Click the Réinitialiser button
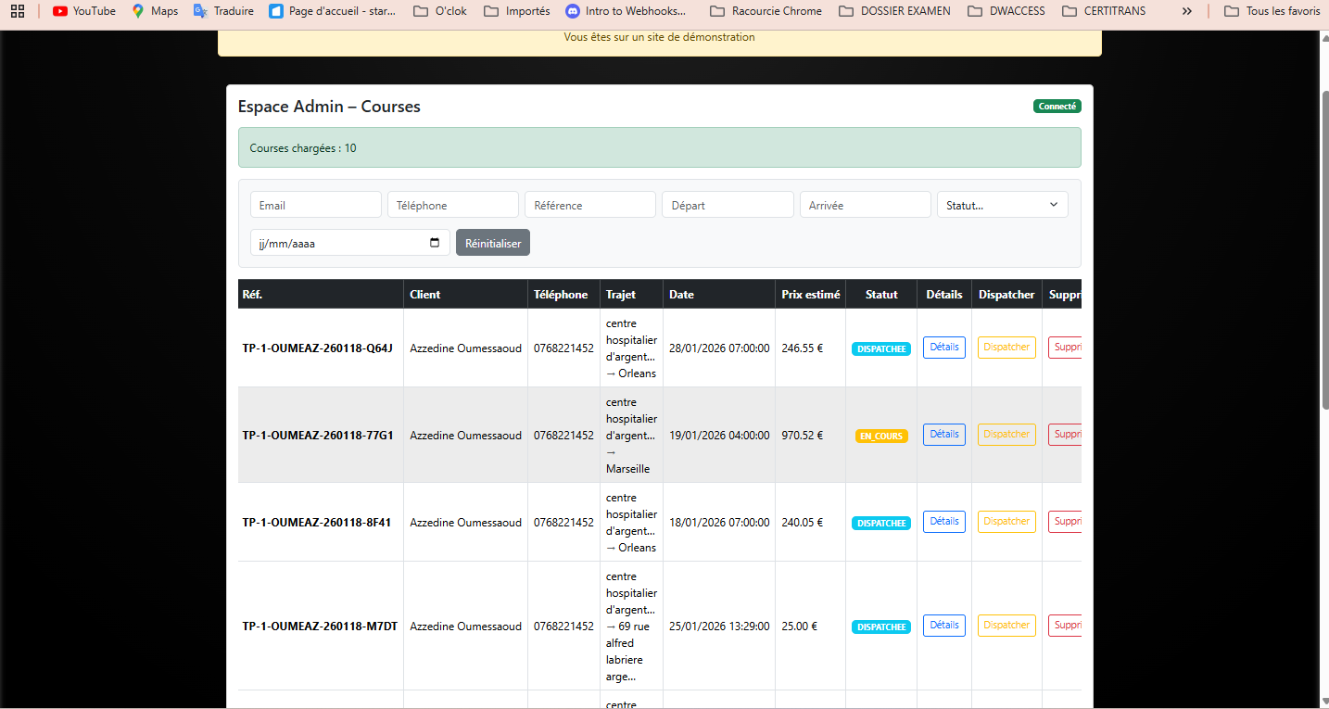This screenshot has width=1329, height=709. coord(492,242)
